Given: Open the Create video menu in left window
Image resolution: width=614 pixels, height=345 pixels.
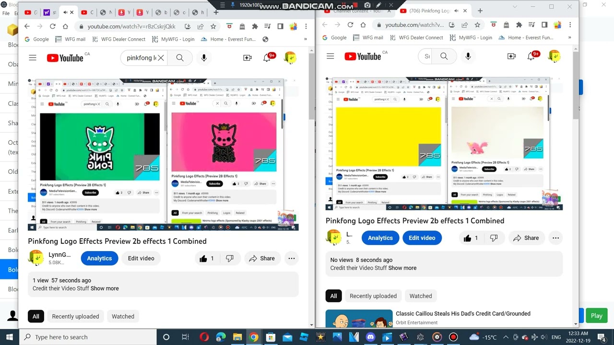Looking at the screenshot, I should coord(248,58).
